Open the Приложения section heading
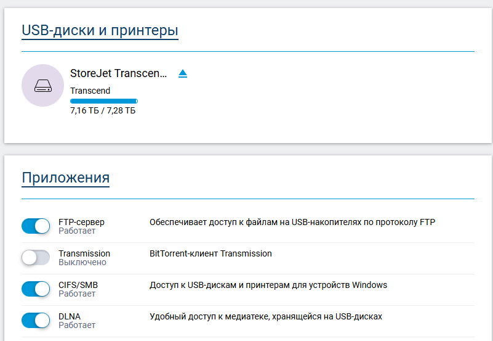The image size is (493, 341). point(65,178)
